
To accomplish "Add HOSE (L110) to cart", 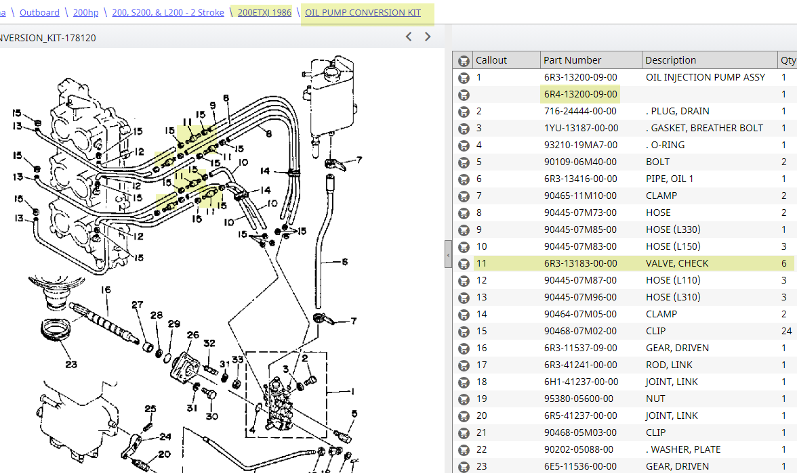I will click(x=463, y=281).
